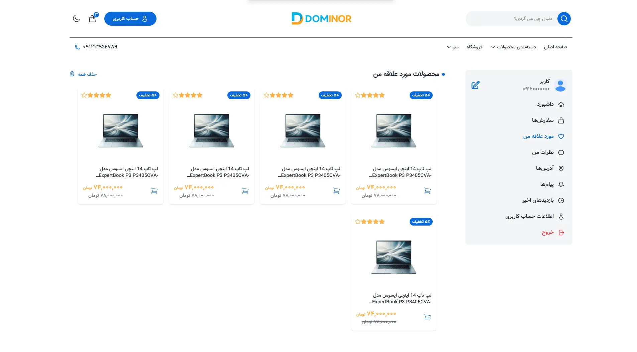Open the shopping cart icon
Image resolution: width=637 pixels, height=352 pixels.
[92, 19]
